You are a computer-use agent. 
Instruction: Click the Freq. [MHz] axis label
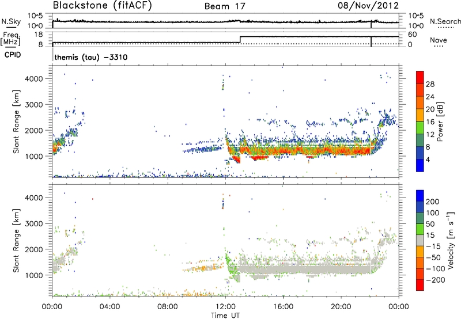[11, 39]
